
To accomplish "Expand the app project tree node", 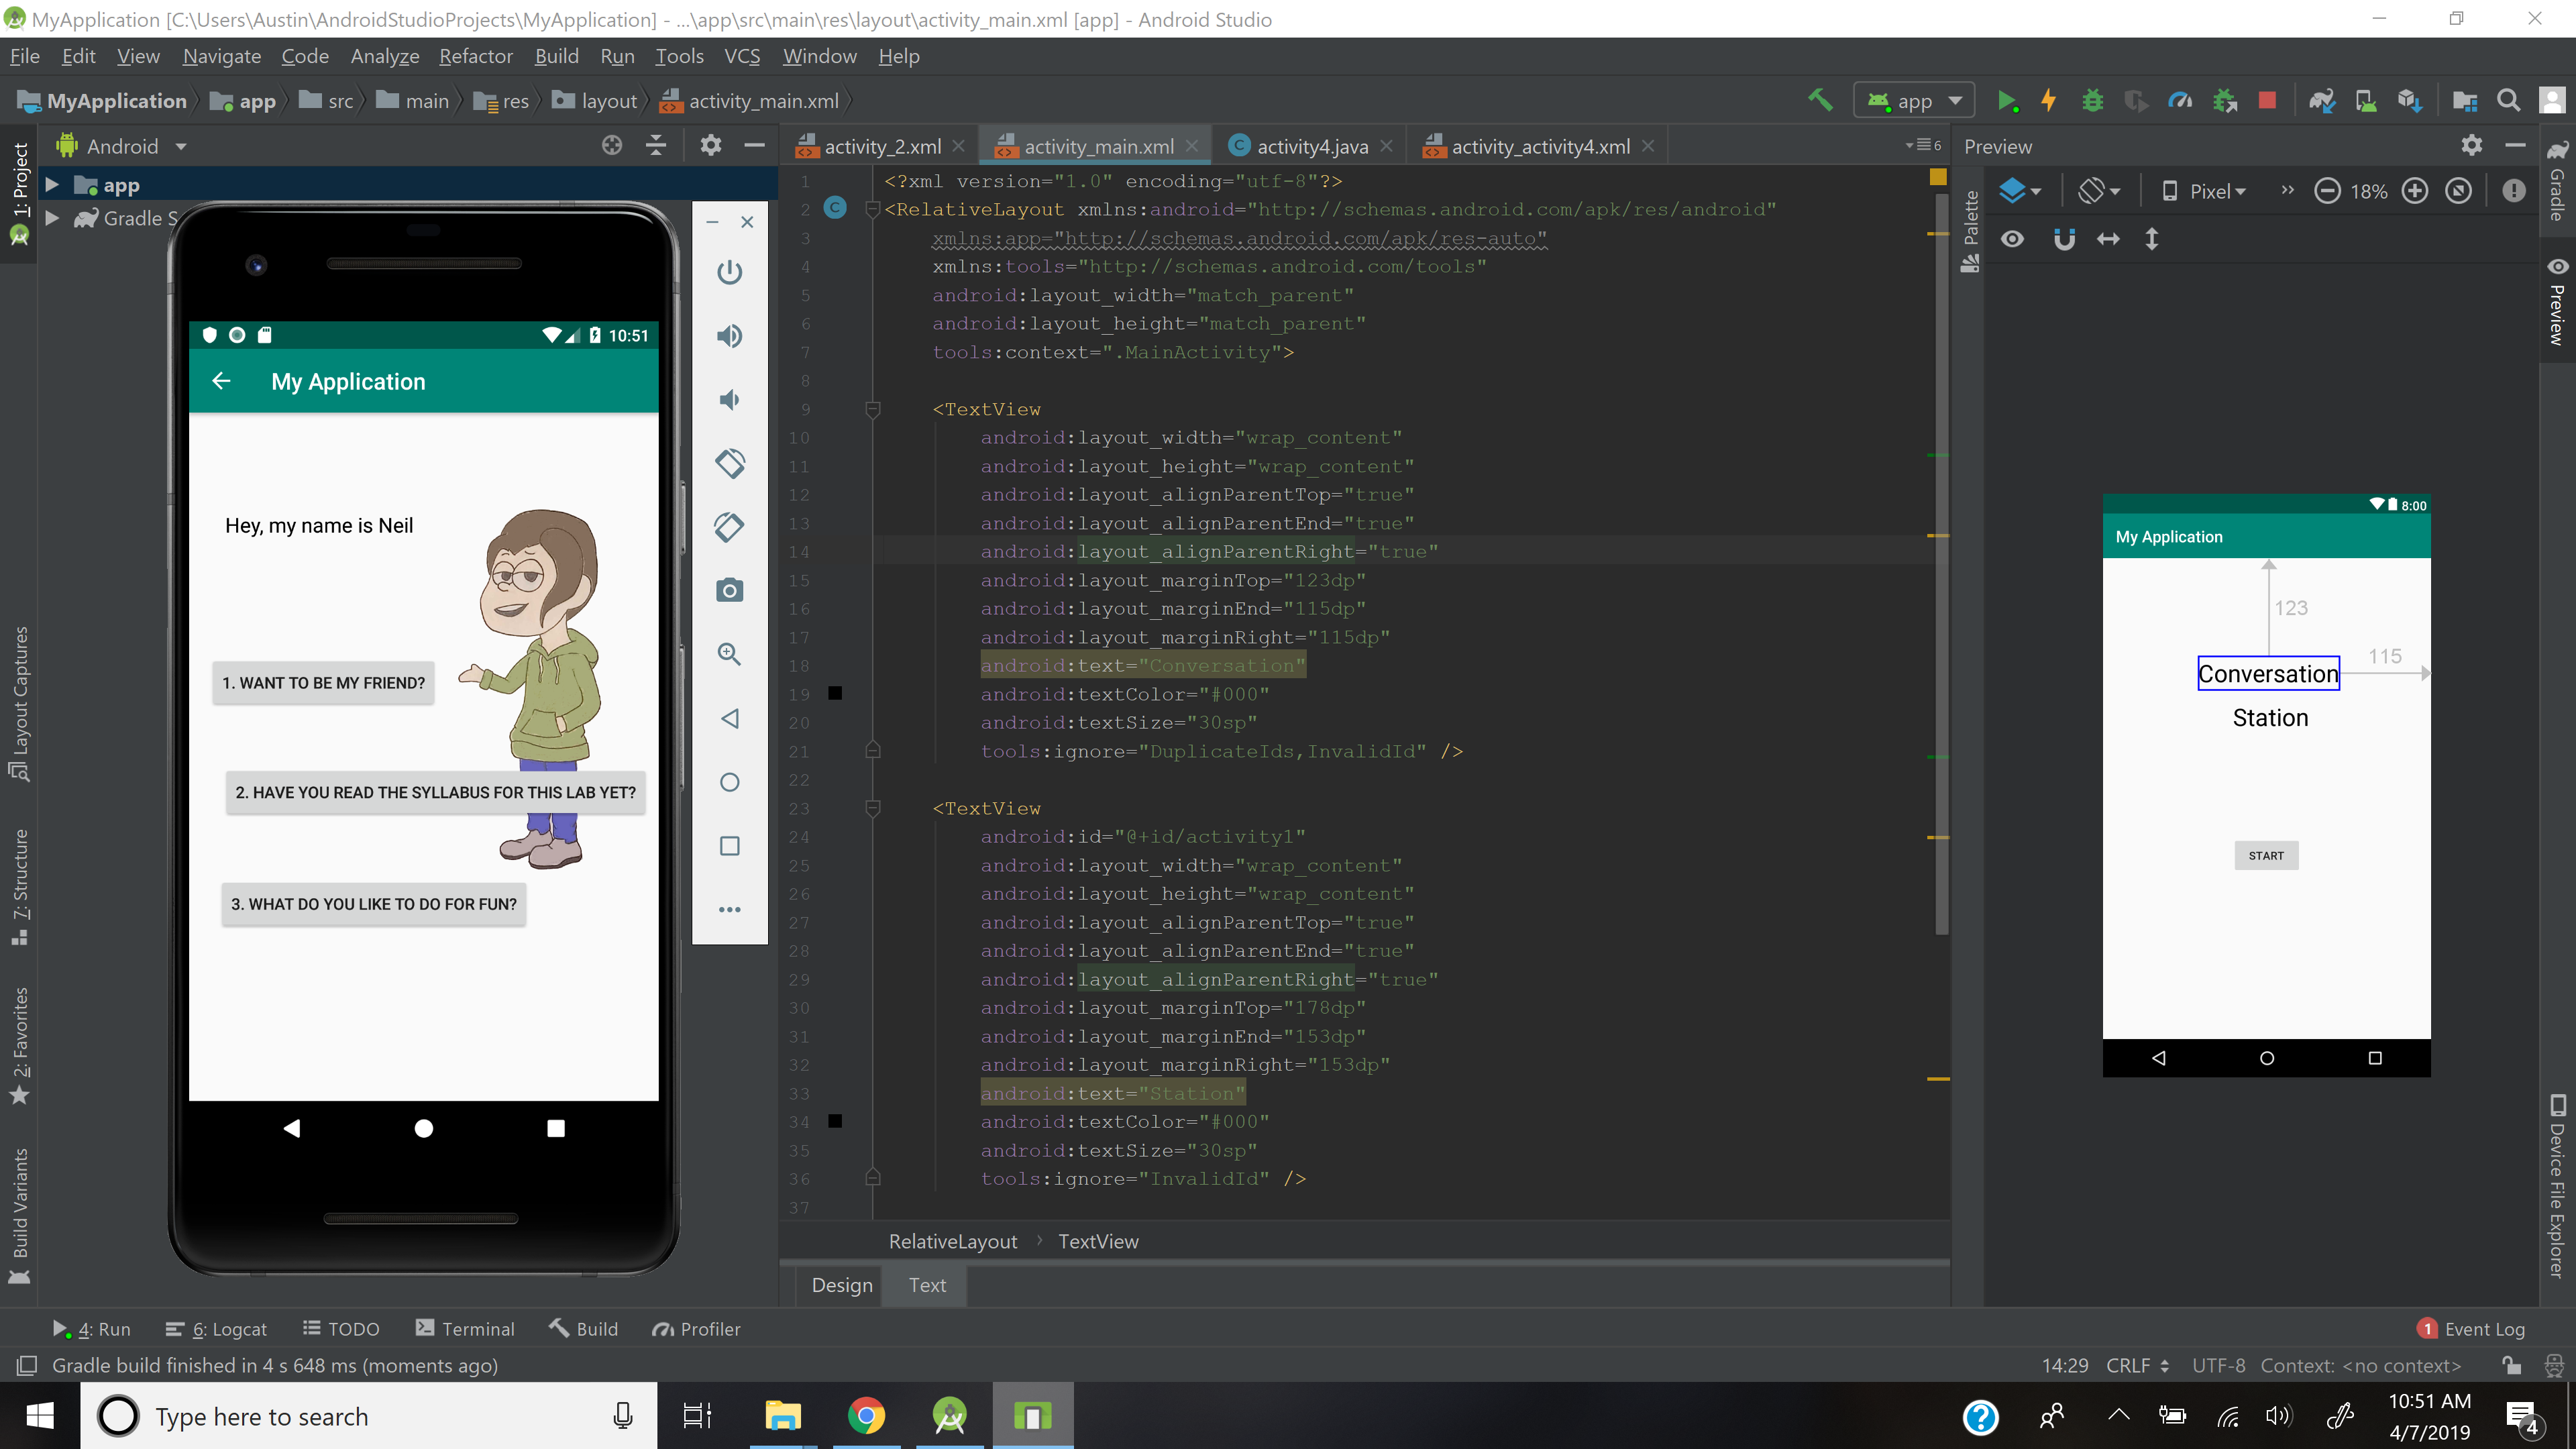I will pos(53,185).
